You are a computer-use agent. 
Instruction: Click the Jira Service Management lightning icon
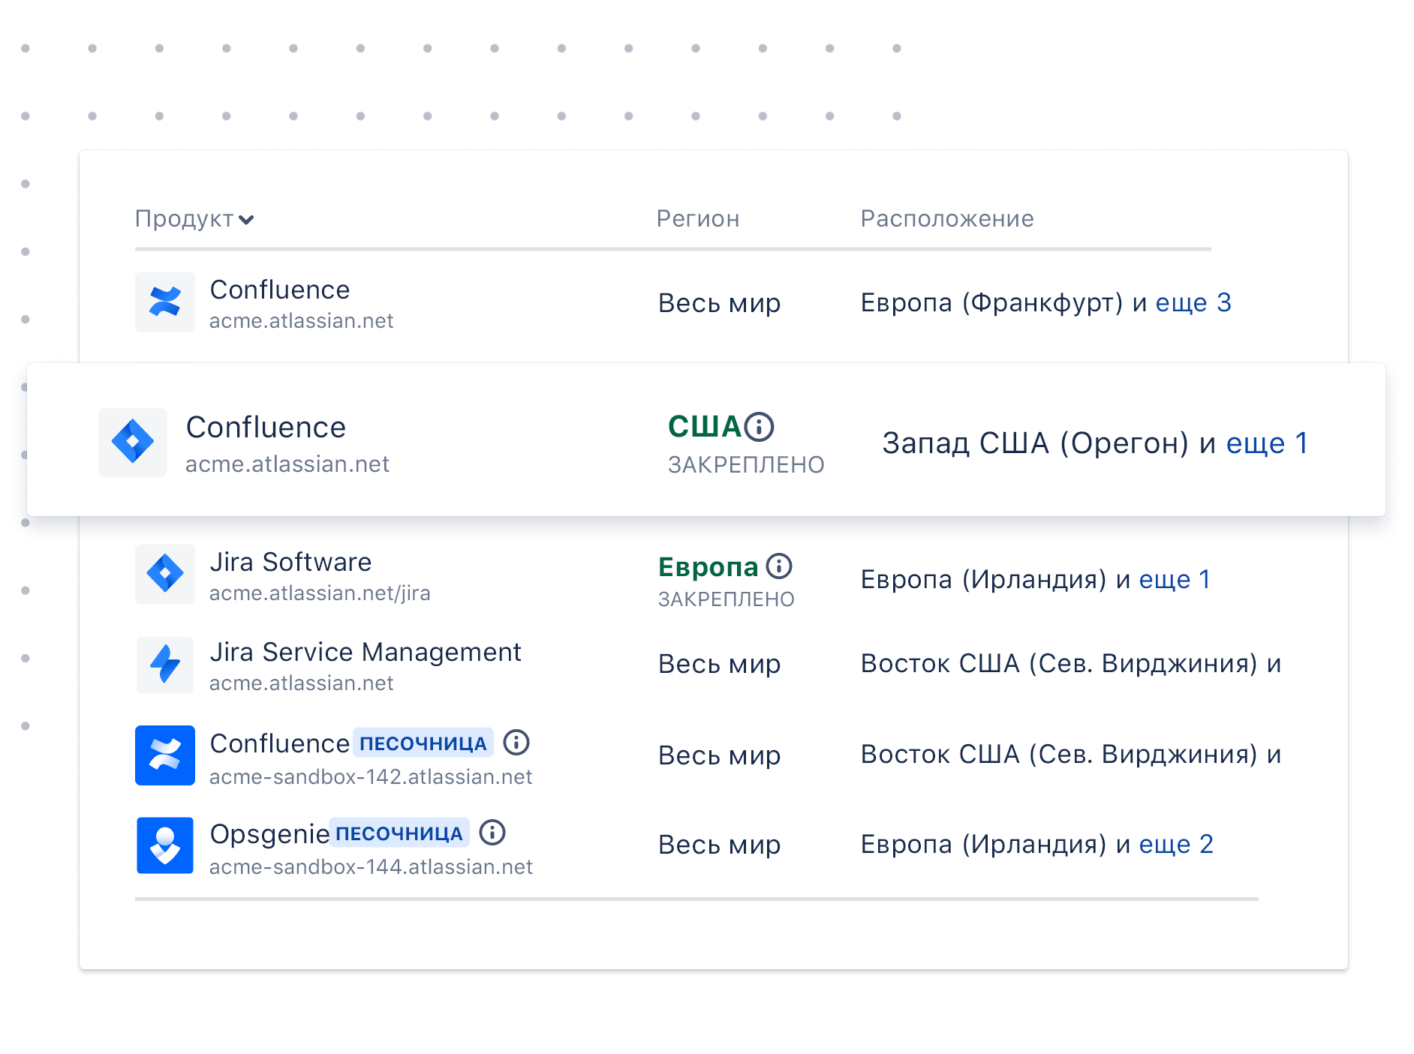pyautogui.click(x=164, y=665)
